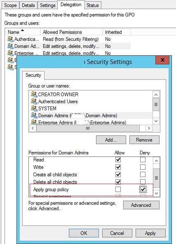
Task: Click Domain Admins icon in Security list
Action: pyautogui.click(x=34, y=115)
